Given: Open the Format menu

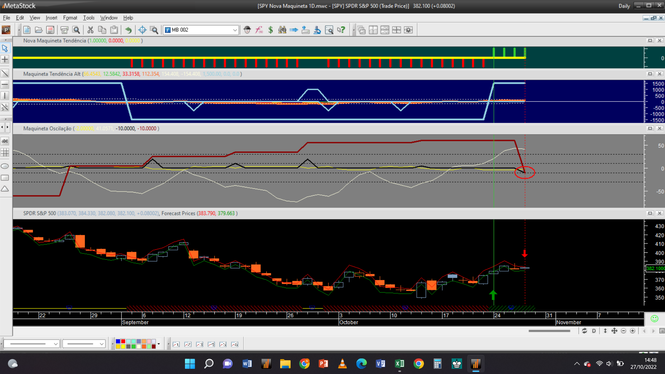Looking at the screenshot, I should pyautogui.click(x=70, y=18).
